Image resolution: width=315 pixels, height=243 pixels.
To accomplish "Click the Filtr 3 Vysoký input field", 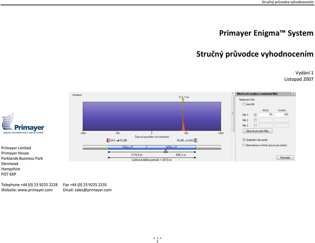I will tap(282, 125).
